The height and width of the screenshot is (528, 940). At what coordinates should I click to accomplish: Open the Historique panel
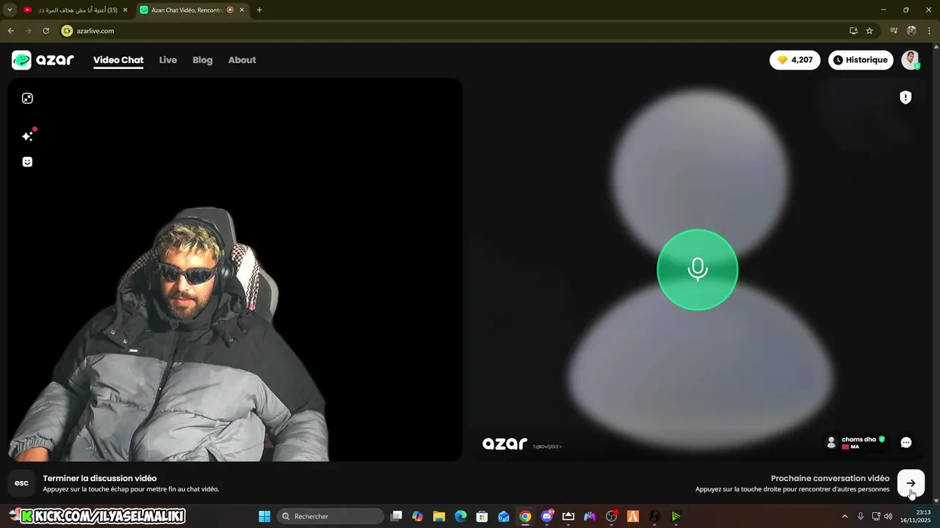point(861,60)
